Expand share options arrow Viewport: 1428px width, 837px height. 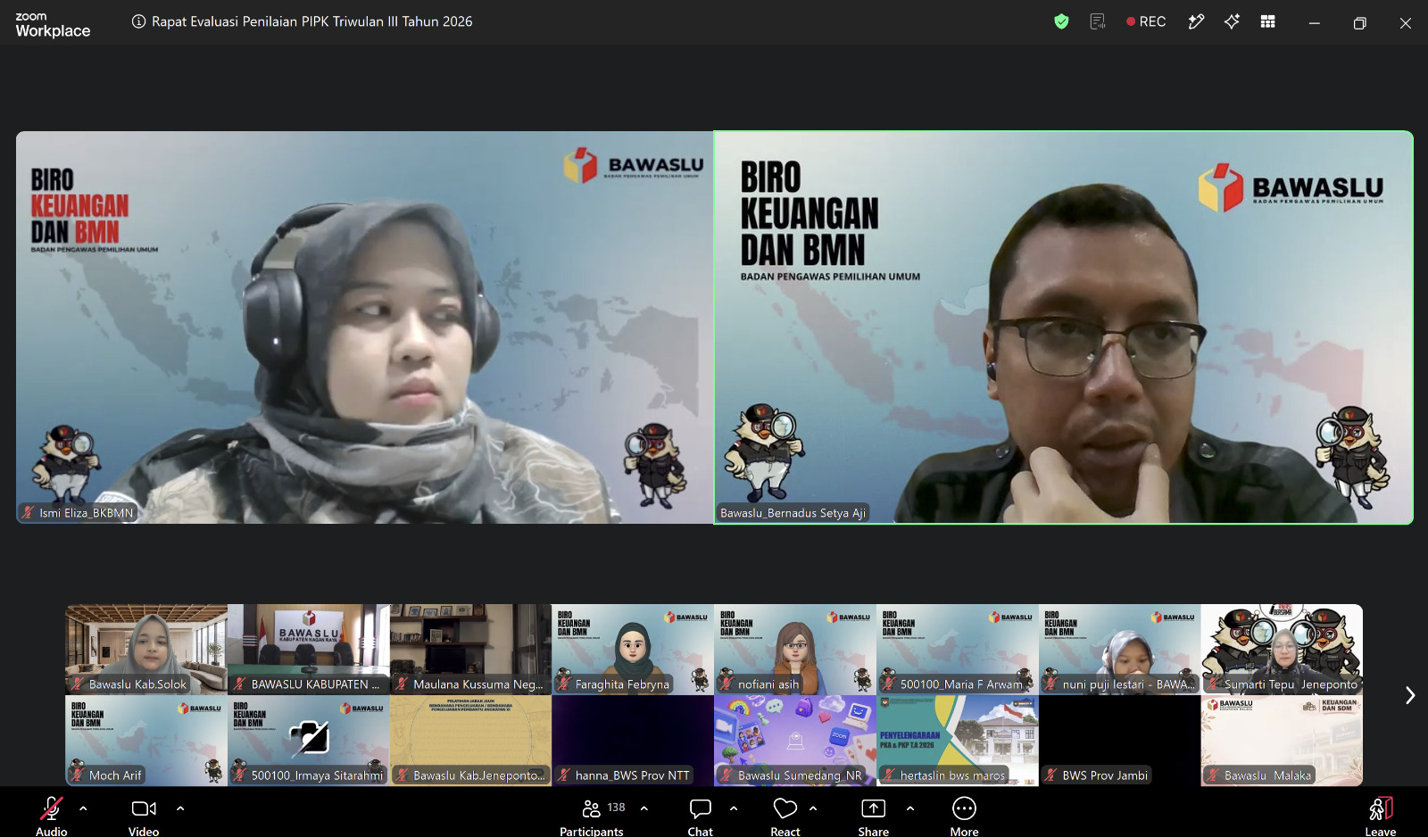pos(910,808)
